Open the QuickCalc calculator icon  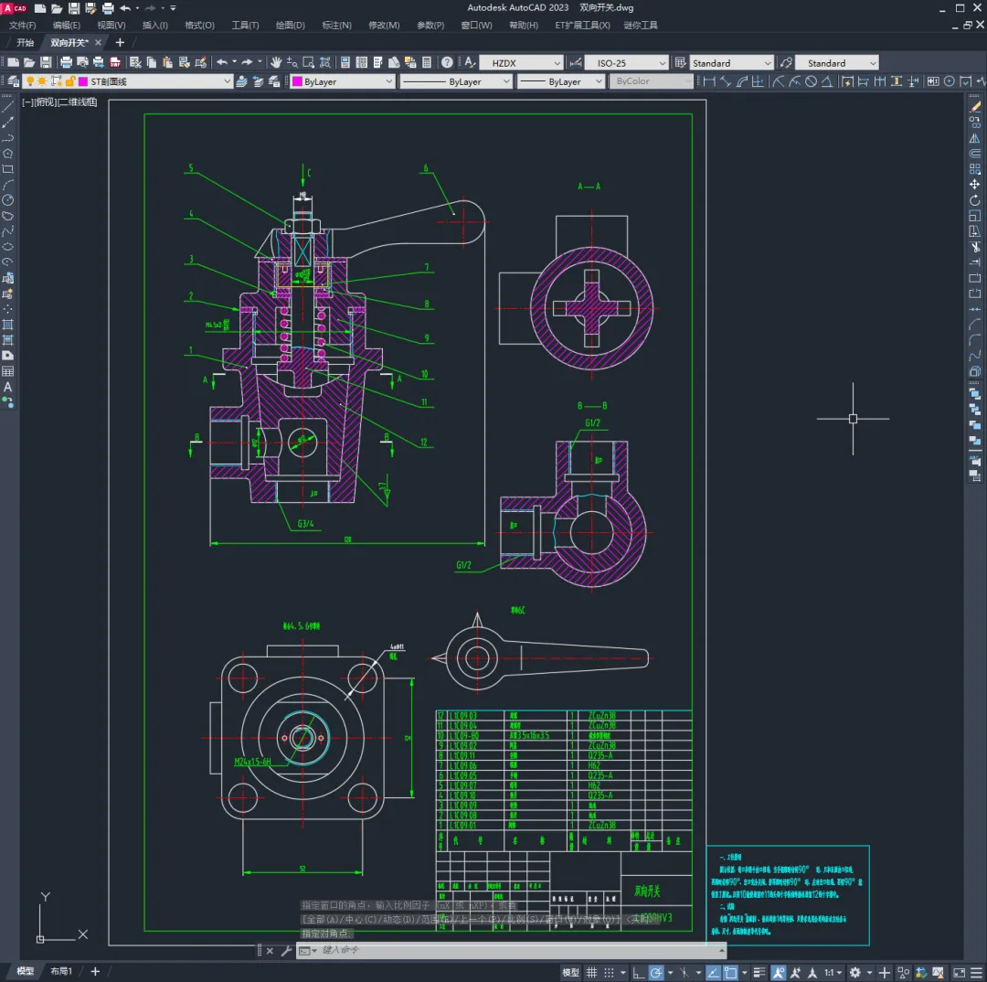(x=427, y=62)
